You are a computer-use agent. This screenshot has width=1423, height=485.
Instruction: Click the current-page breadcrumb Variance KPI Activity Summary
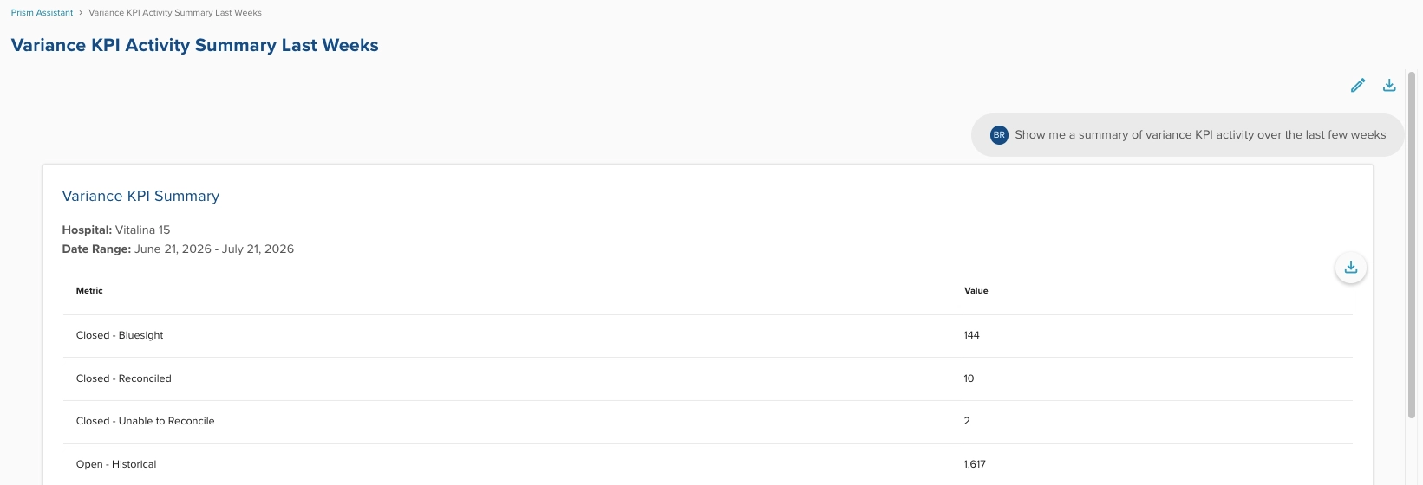pos(175,13)
